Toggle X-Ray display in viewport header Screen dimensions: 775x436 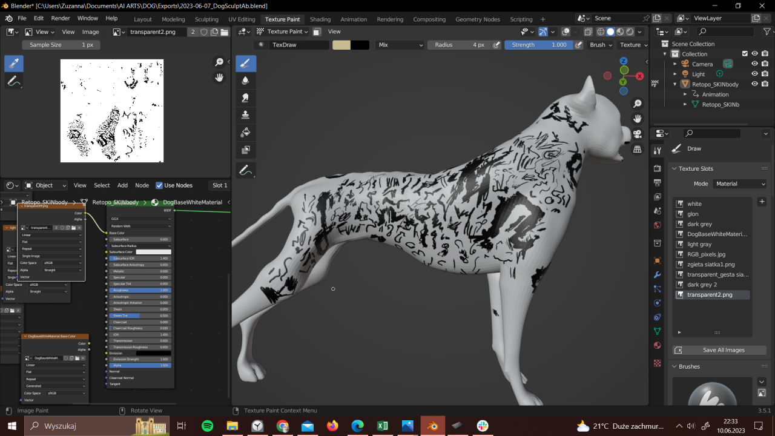[x=588, y=31]
